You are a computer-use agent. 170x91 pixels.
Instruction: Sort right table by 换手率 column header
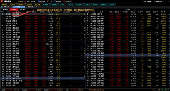coord(163,12)
